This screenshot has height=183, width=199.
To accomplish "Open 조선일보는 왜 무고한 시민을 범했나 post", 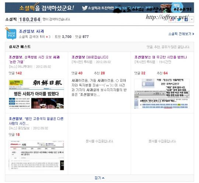I will coord(161,57).
